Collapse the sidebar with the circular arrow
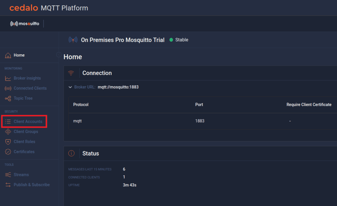Screen dimensions: 337x206 (59, 55)
